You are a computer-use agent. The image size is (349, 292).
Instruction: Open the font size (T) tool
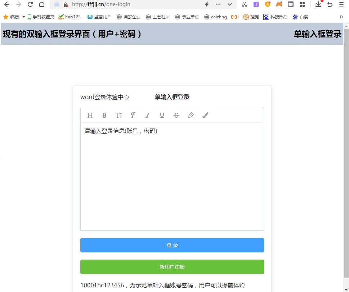point(118,115)
